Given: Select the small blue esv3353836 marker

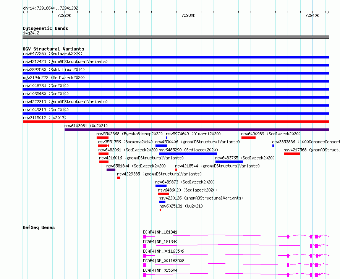Looking at the screenshot, I should (273, 146).
